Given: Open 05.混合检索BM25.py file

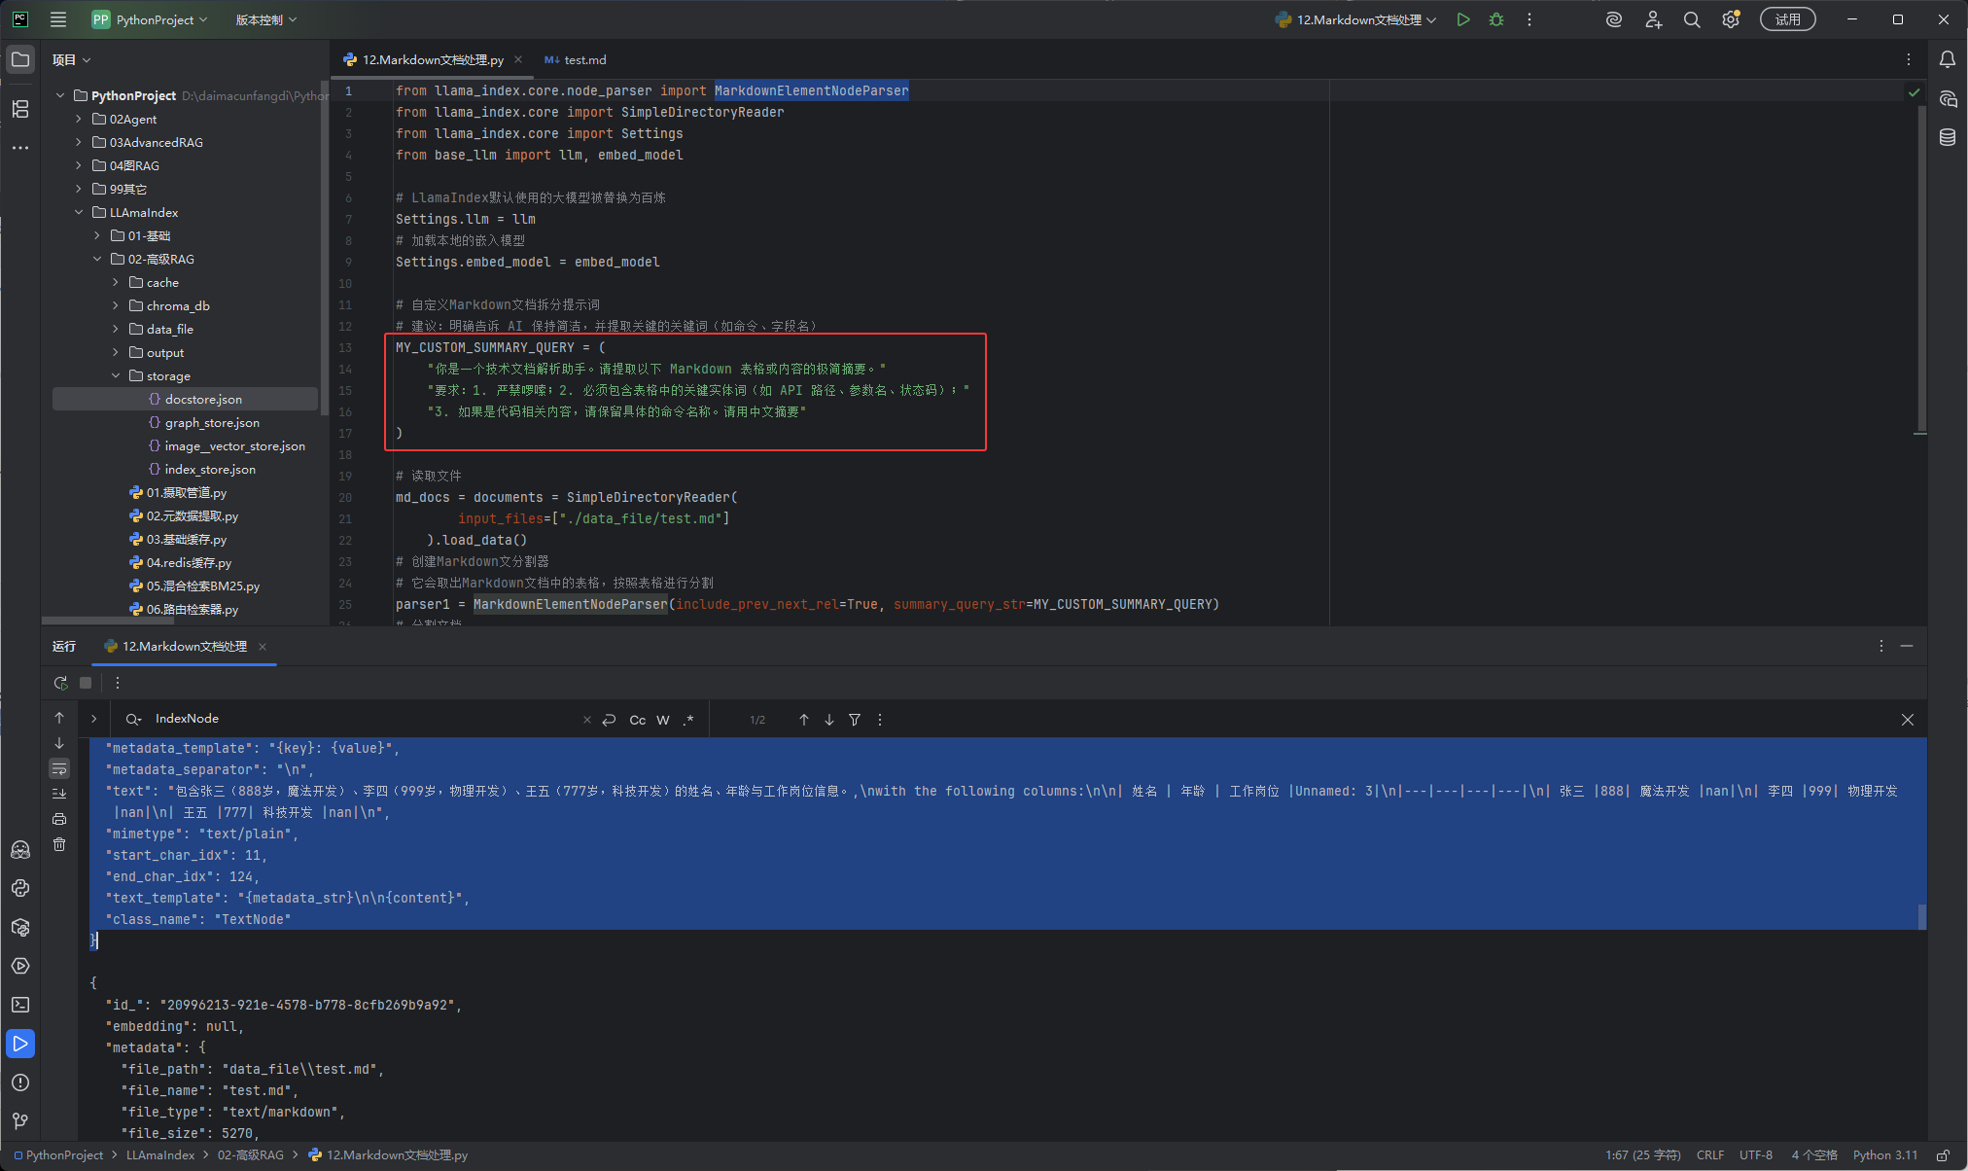Looking at the screenshot, I should (x=203, y=585).
